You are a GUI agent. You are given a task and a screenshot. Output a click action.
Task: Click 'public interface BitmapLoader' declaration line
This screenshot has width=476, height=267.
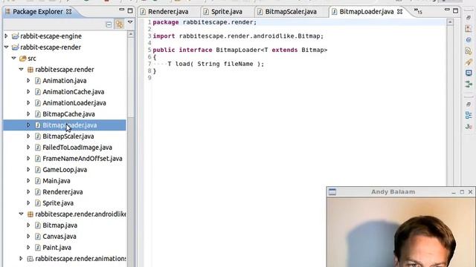pos(240,50)
